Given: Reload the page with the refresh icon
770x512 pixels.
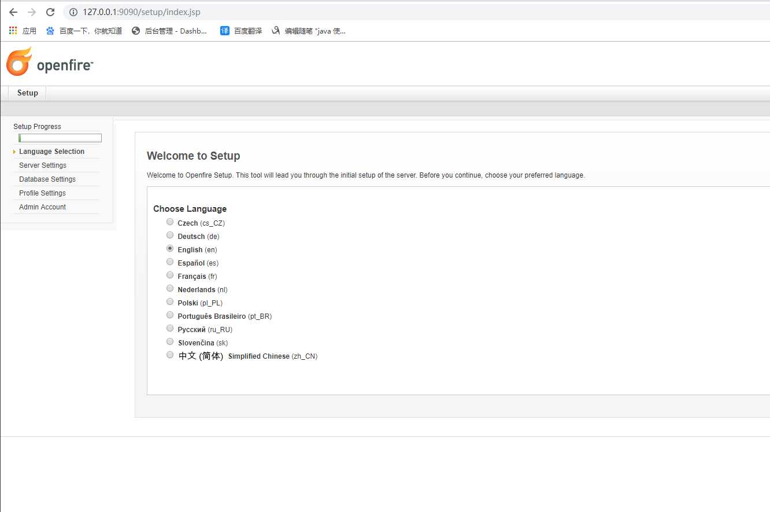Looking at the screenshot, I should [x=50, y=12].
